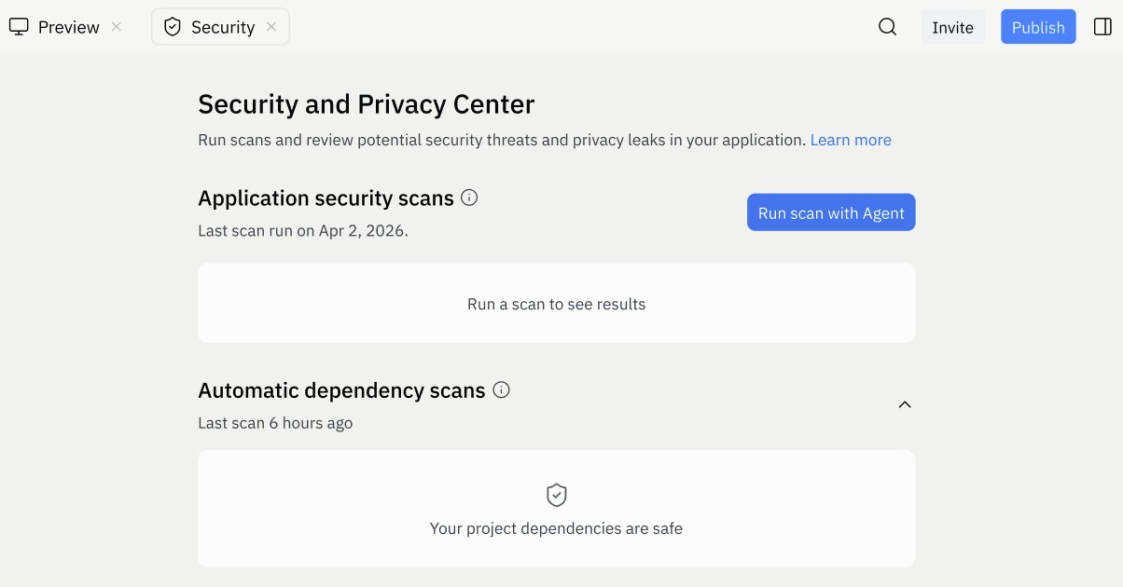
Task: Click the Application security scans heading
Action: point(326,198)
